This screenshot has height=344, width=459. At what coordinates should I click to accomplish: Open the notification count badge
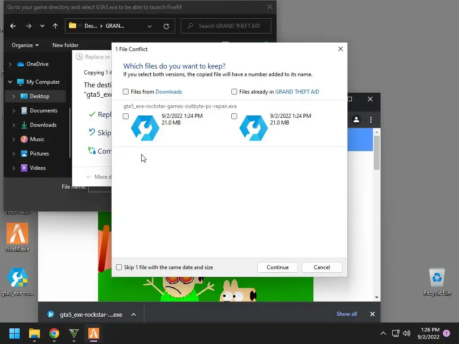[x=446, y=333]
